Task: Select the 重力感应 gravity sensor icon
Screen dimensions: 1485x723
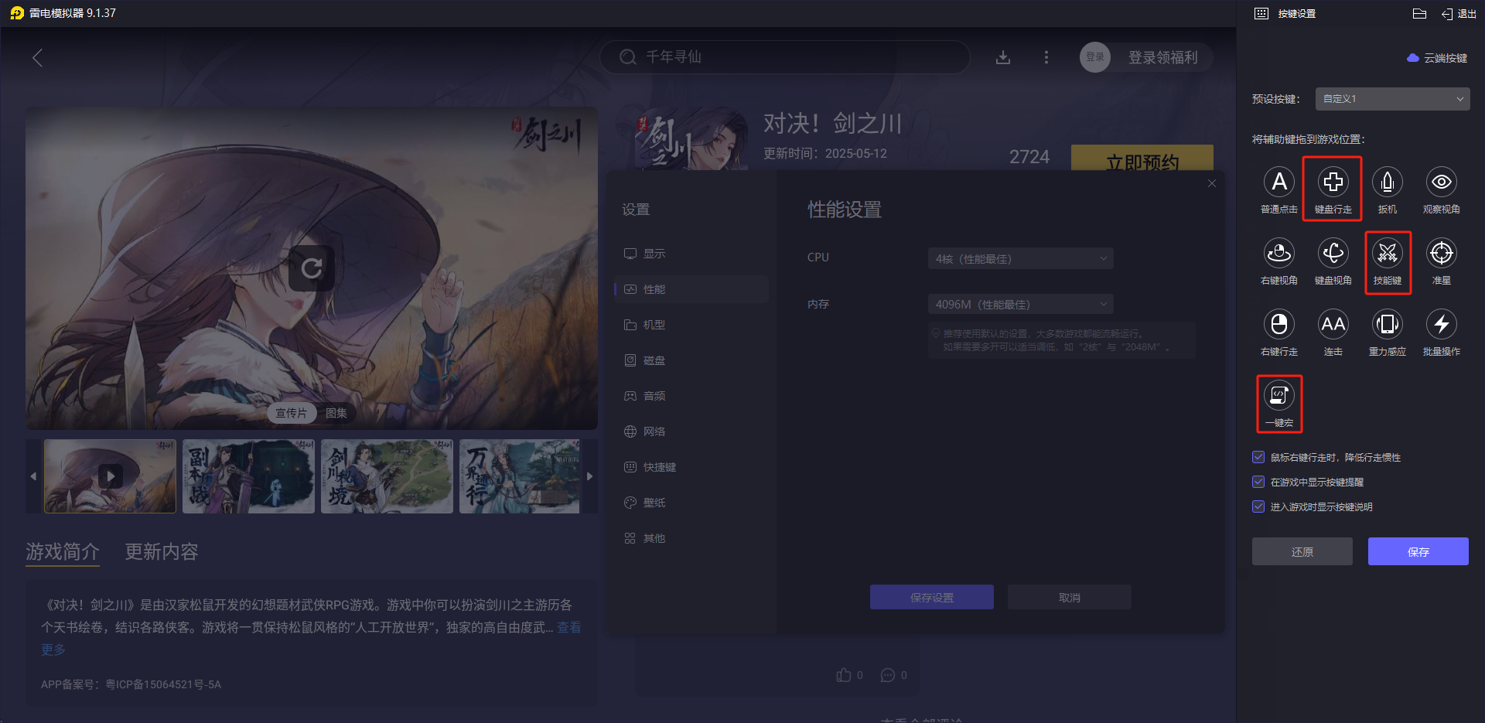Action: click(x=1388, y=325)
